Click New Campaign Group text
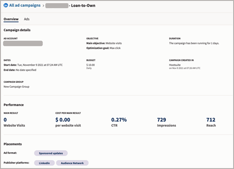234x169 pixels. 16,87
